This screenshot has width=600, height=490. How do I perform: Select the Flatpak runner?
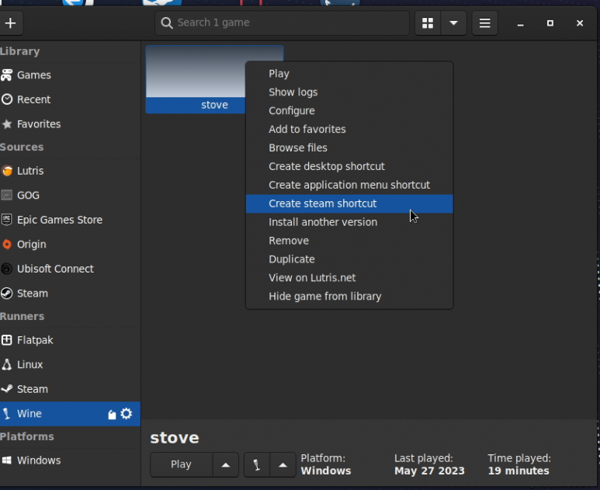pos(70,340)
